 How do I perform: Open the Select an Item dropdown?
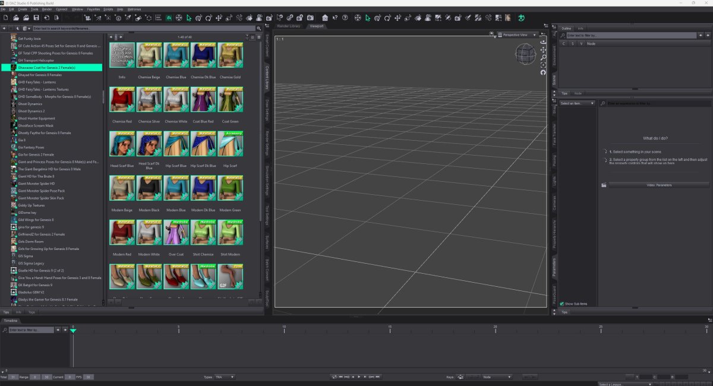[x=577, y=103]
